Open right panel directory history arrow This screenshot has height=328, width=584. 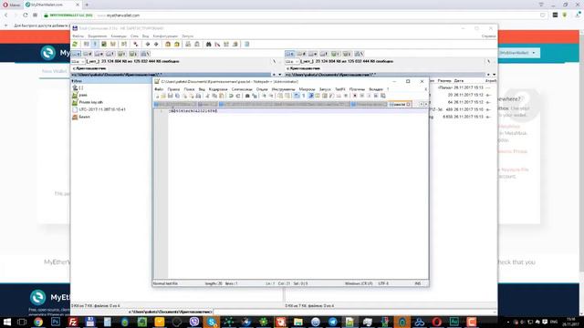click(x=495, y=75)
